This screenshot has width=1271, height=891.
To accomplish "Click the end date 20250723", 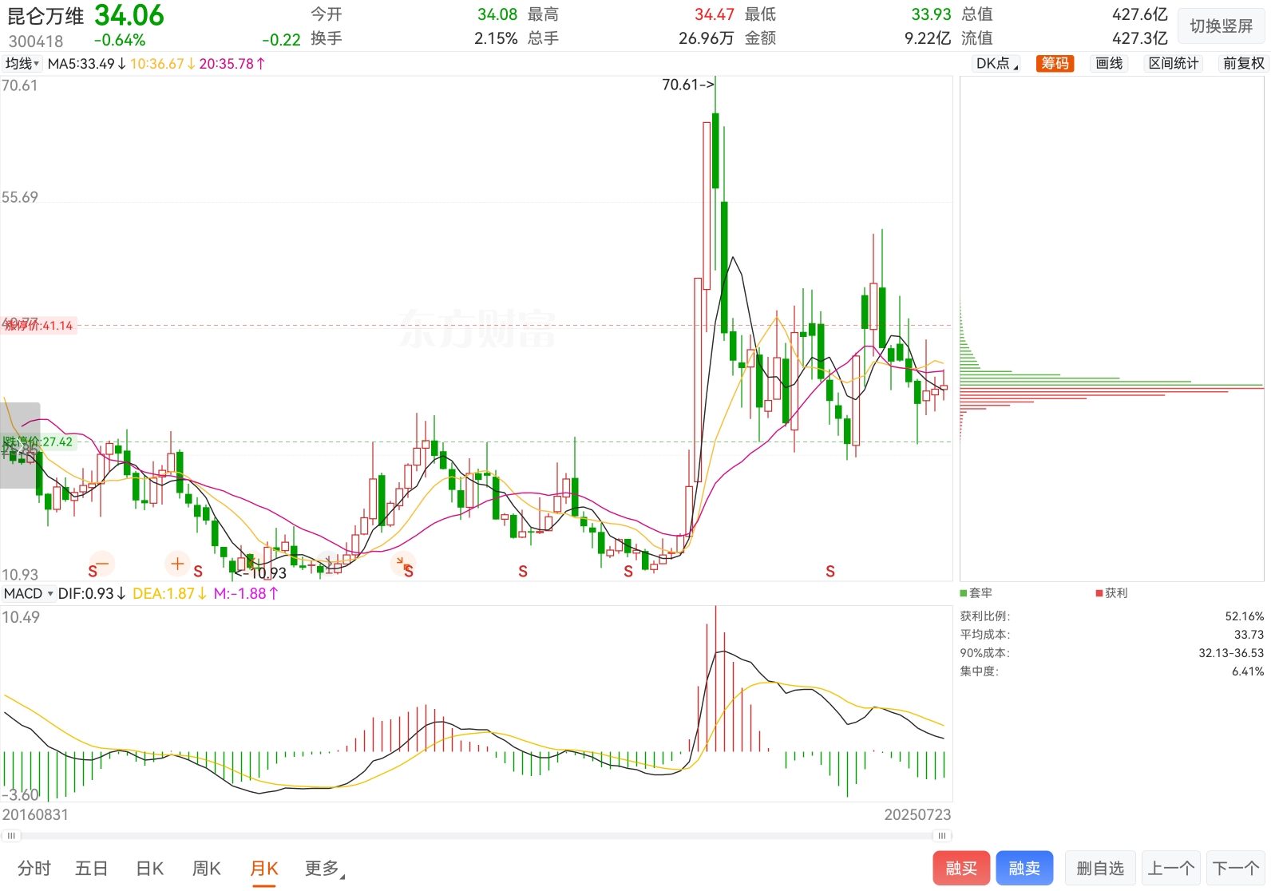I will 917,815.
